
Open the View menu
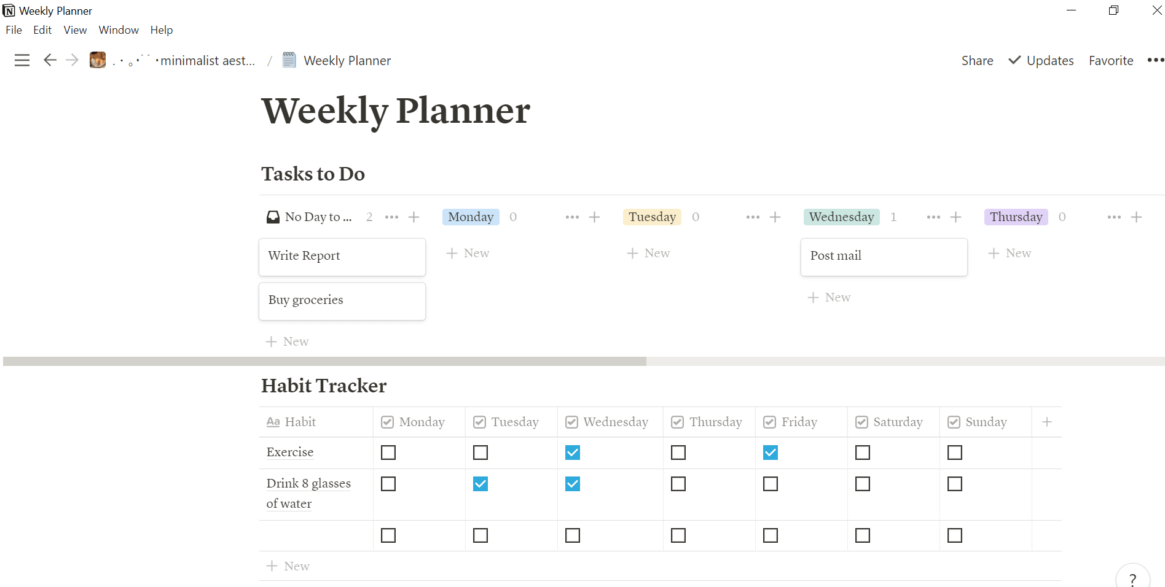point(74,29)
